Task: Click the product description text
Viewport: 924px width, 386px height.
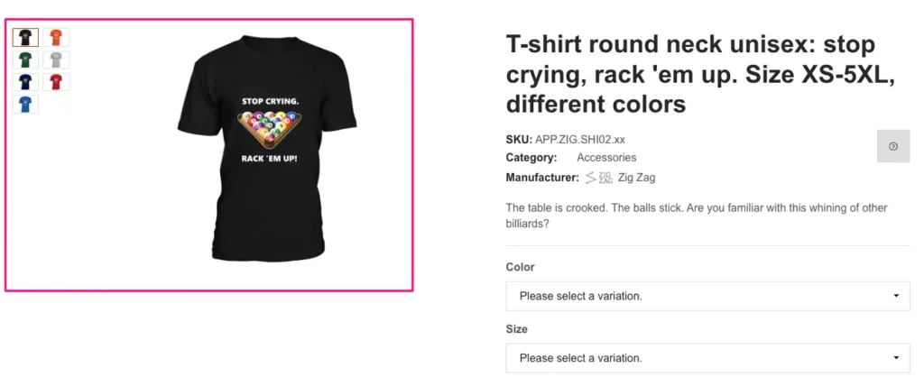Action: pyautogui.click(x=697, y=216)
